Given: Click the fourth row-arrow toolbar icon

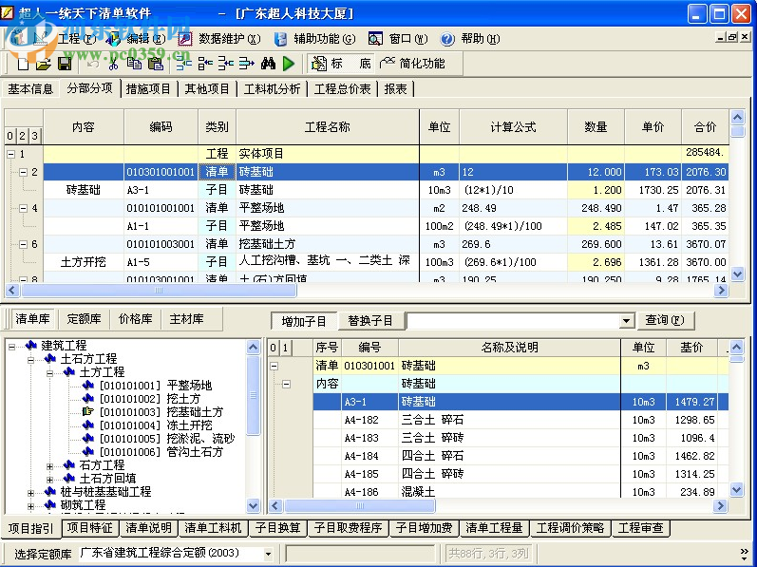Looking at the screenshot, I should (246, 64).
